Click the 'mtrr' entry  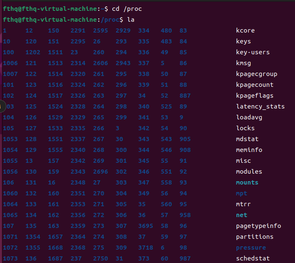tap(244, 204)
